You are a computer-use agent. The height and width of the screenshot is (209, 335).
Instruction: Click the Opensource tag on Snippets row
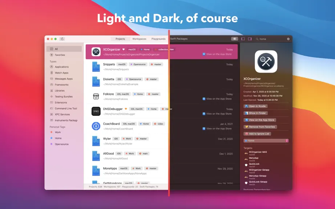click(138, 65)
